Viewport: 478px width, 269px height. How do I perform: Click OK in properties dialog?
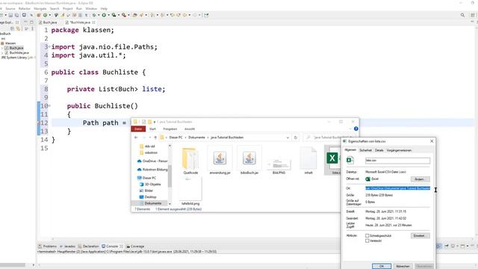pyautogui.click(x=382, y=266)
